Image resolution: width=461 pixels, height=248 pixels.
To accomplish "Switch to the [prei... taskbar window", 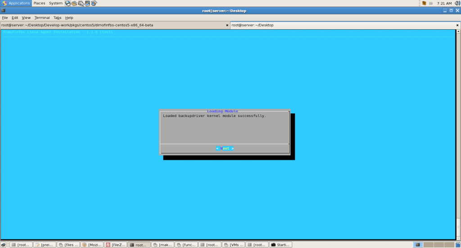I will (45, 245).
